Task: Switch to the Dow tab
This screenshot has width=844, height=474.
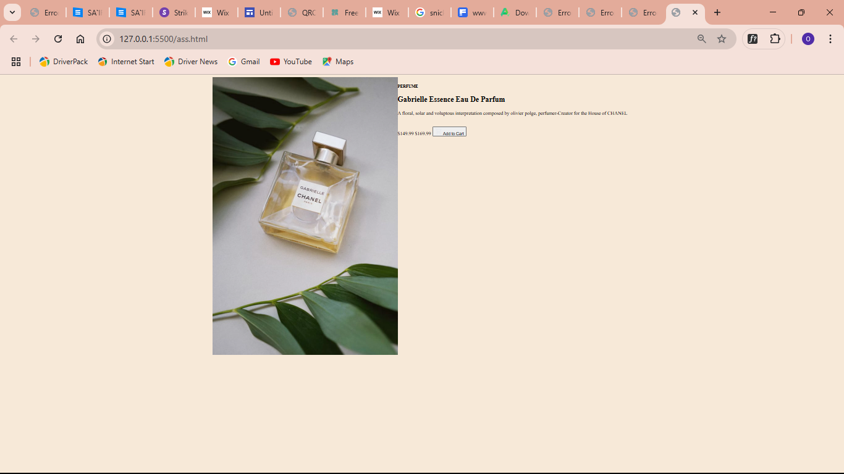Action: click(x=515, y=12)
